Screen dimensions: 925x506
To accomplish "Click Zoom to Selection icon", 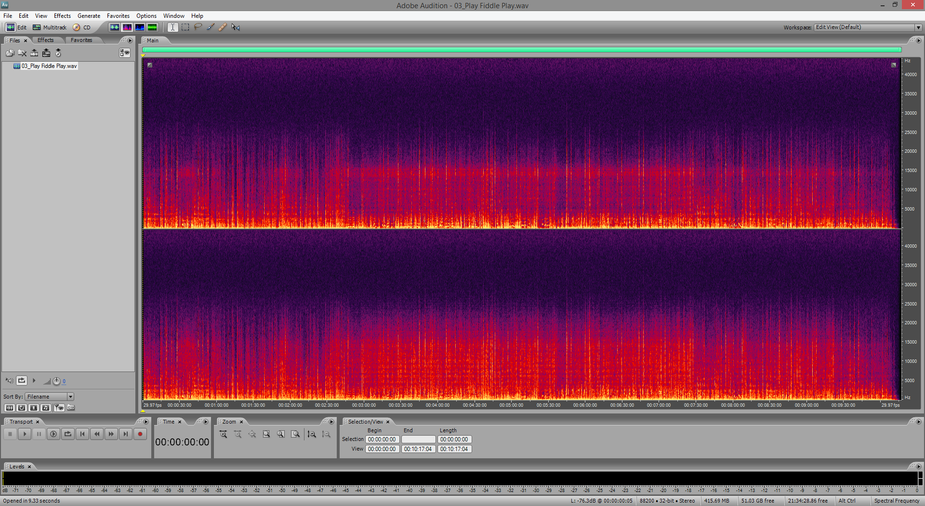I will coord(266,434).
